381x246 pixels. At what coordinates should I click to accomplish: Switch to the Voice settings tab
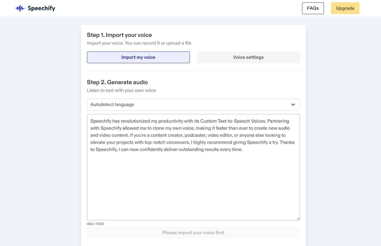click(x=248, y=57)
